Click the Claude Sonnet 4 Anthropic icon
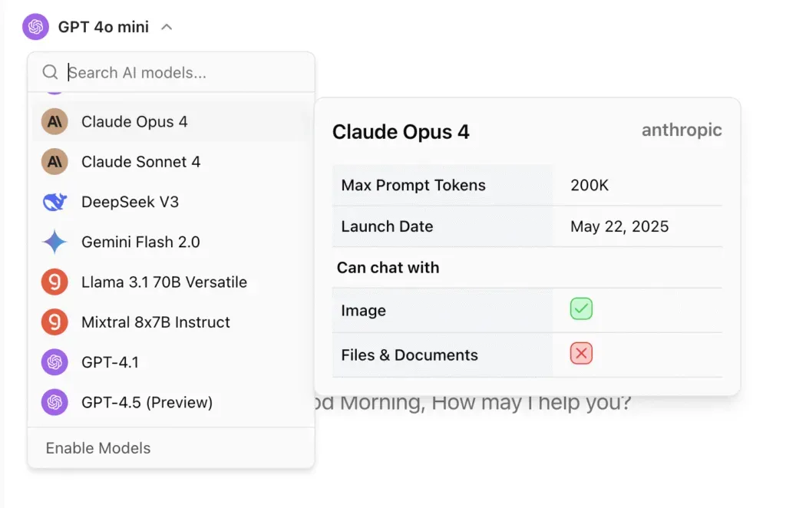 point(54,162)
